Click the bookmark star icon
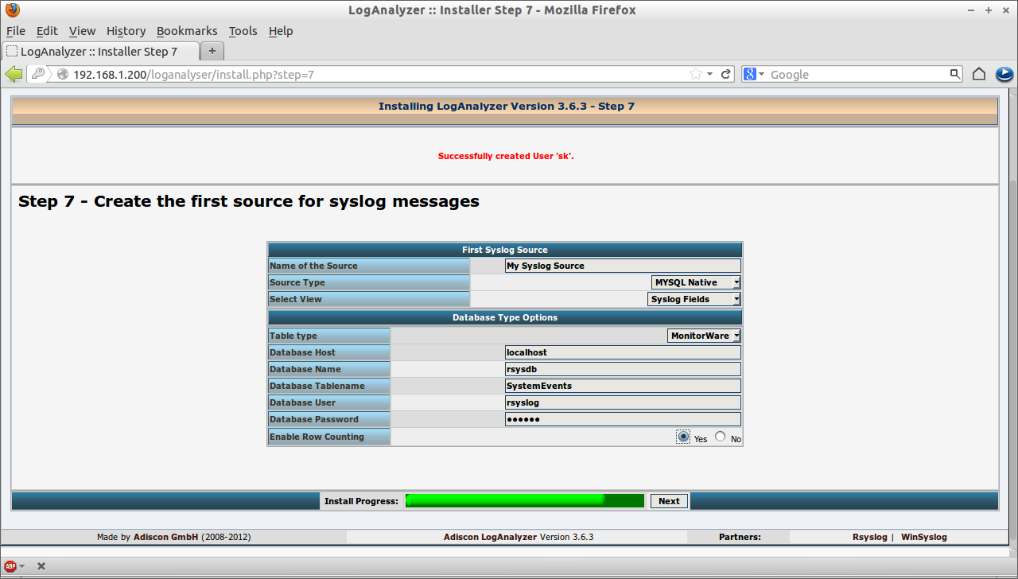This screenshot has height=579, width=1018. click(695, 74)
